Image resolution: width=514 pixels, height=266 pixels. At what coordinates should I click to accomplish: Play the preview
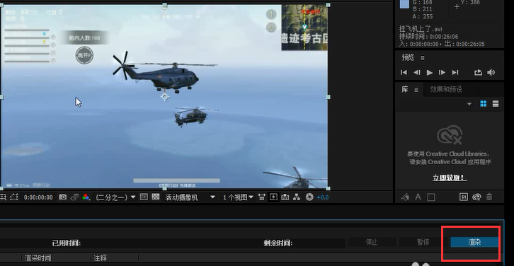click(430, 72)
